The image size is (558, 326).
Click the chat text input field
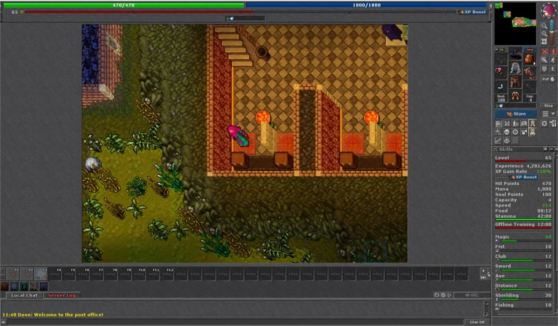235,322
